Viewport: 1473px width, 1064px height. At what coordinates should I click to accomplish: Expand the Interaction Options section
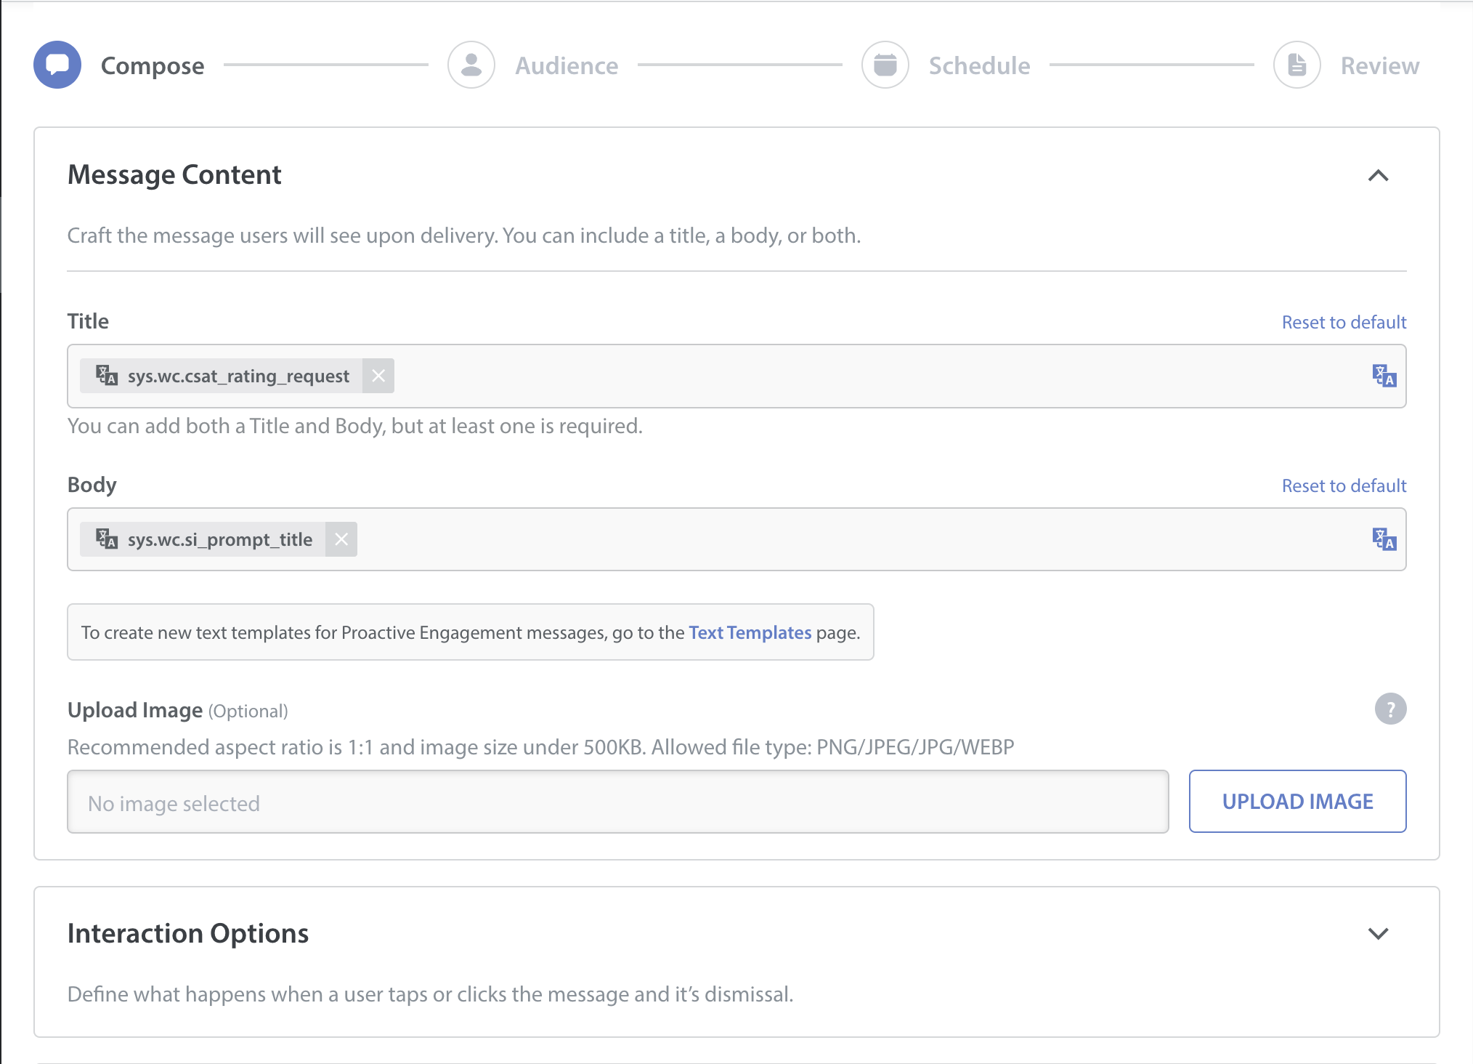[x=1378, y=934]
